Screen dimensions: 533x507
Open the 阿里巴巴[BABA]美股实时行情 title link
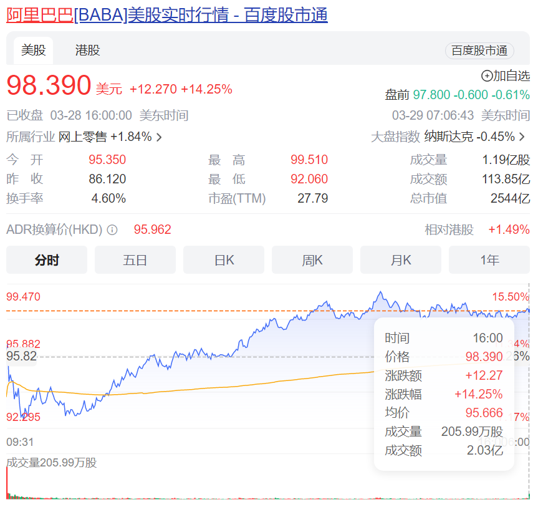pyautogui.click(x=167, y=16)
